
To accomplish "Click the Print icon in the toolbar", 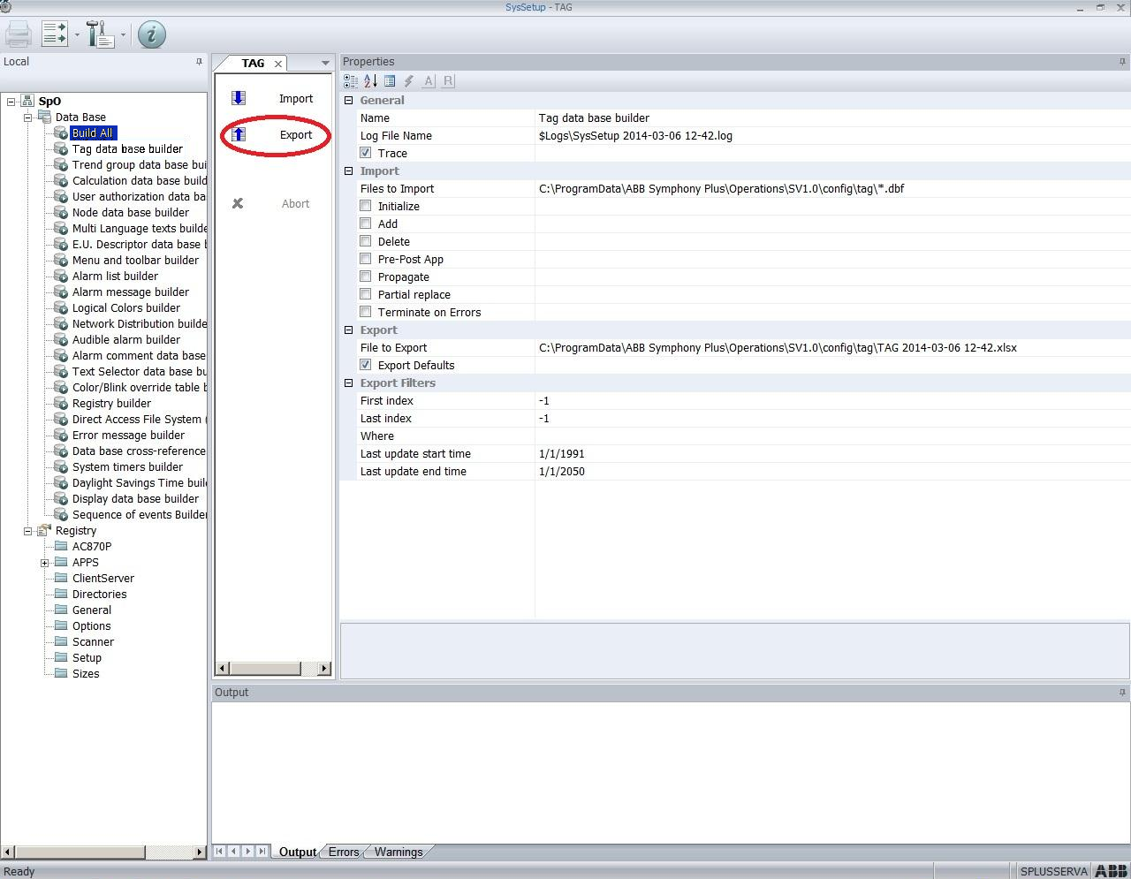I will click(x=18, y=33).
